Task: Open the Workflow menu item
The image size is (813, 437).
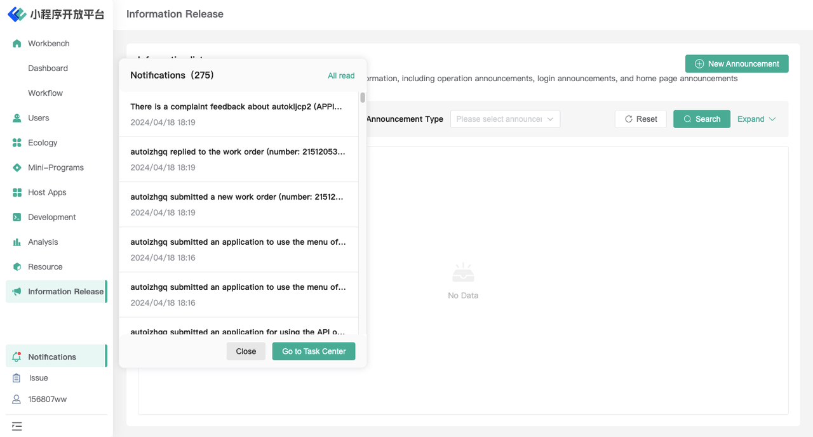Action: point(45,93)
